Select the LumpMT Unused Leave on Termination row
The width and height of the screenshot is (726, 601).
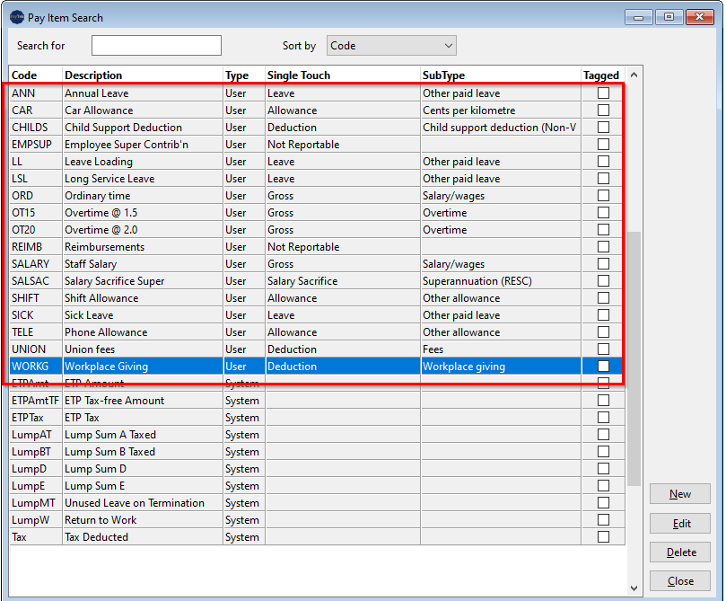click(135, 503)
